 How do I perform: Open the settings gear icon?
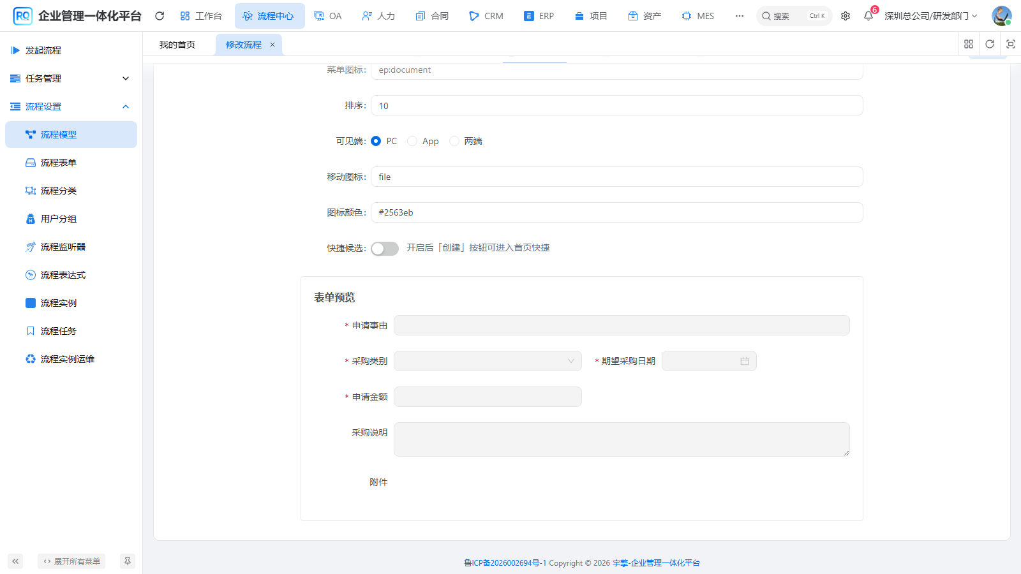pyautogui.click(x=846, y=16)
